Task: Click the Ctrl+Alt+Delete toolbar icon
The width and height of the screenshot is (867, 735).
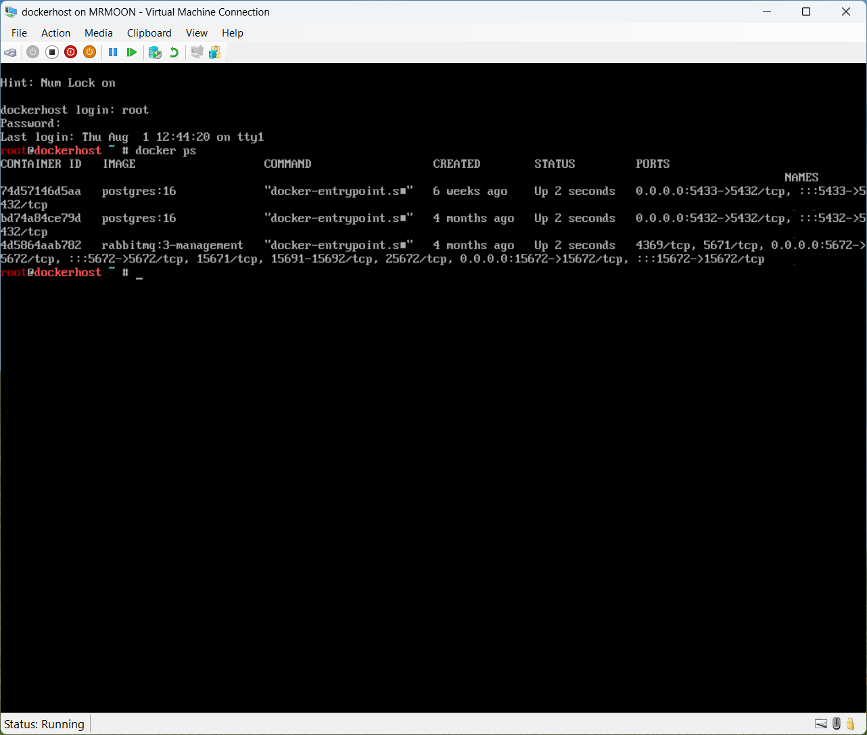Action: click(11, 52)
